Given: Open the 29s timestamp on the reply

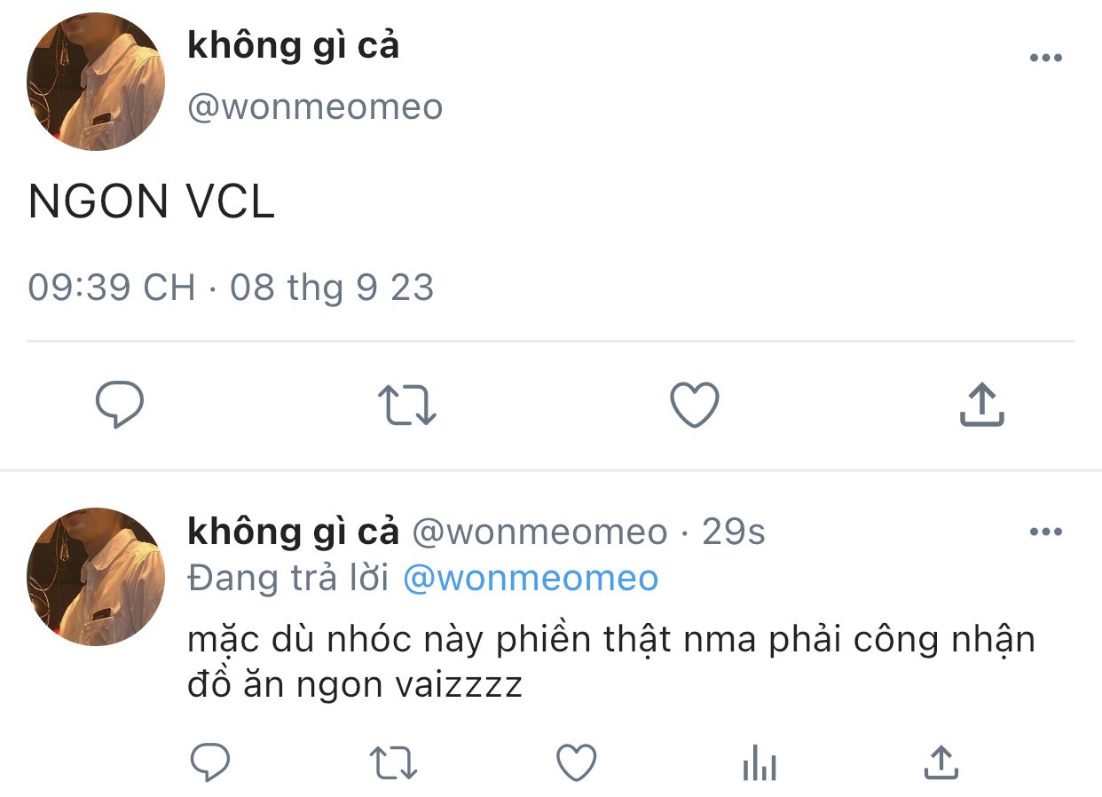Looking at the screenshot, I should tap(734, 532).
